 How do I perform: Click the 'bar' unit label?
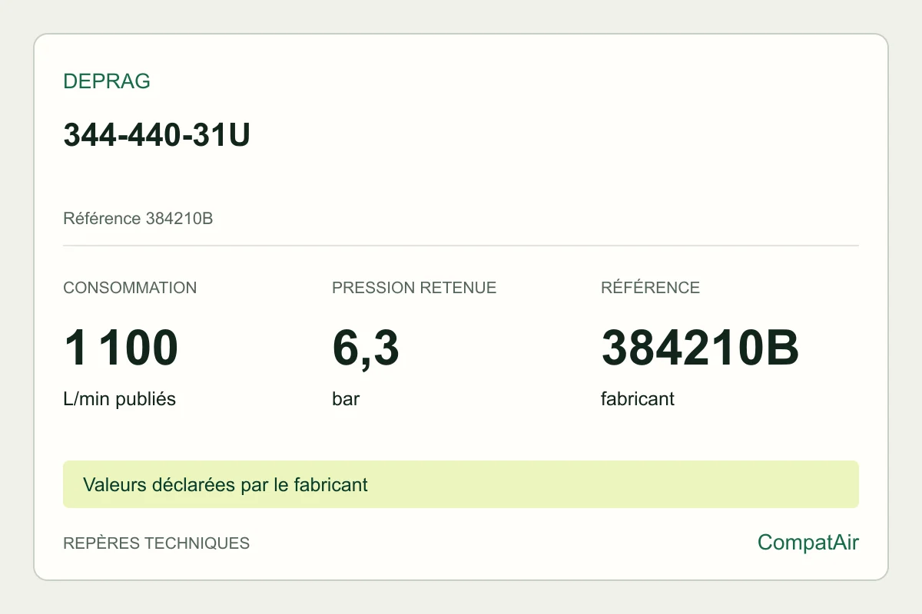(x=346, y=399)
